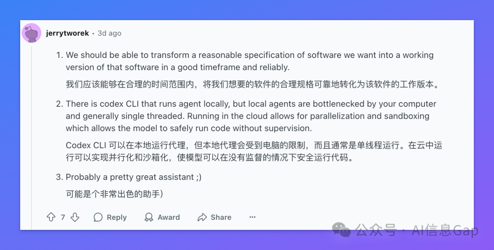Click the Chinese translation starting Codex CLI

click(254, 151)
